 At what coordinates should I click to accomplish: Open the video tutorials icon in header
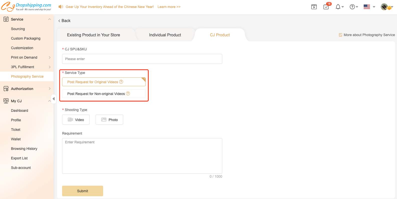click(x=314, y=7)
